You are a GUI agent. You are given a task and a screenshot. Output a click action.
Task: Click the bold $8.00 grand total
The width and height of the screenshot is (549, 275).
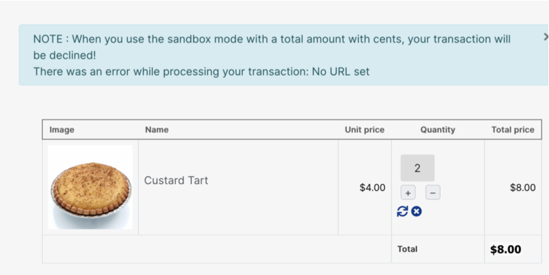(505, 249)
